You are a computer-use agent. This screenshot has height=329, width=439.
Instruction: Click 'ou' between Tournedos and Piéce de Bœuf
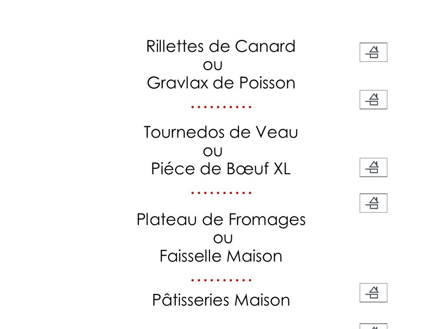[213, 152]
